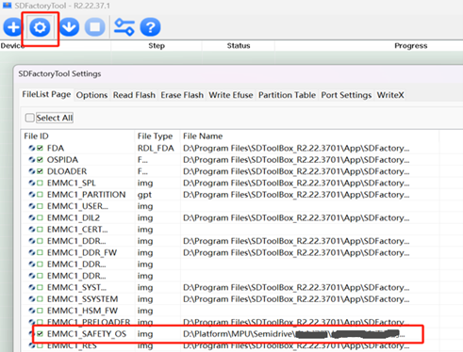
Task: Select the OSPIDA file name path
Action: [296, 160]
